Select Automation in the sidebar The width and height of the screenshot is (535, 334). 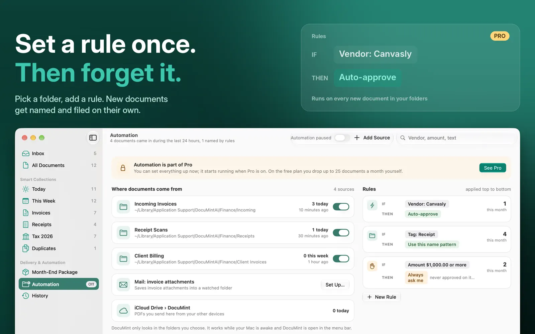pyautogui.click(x=59, y=284)
